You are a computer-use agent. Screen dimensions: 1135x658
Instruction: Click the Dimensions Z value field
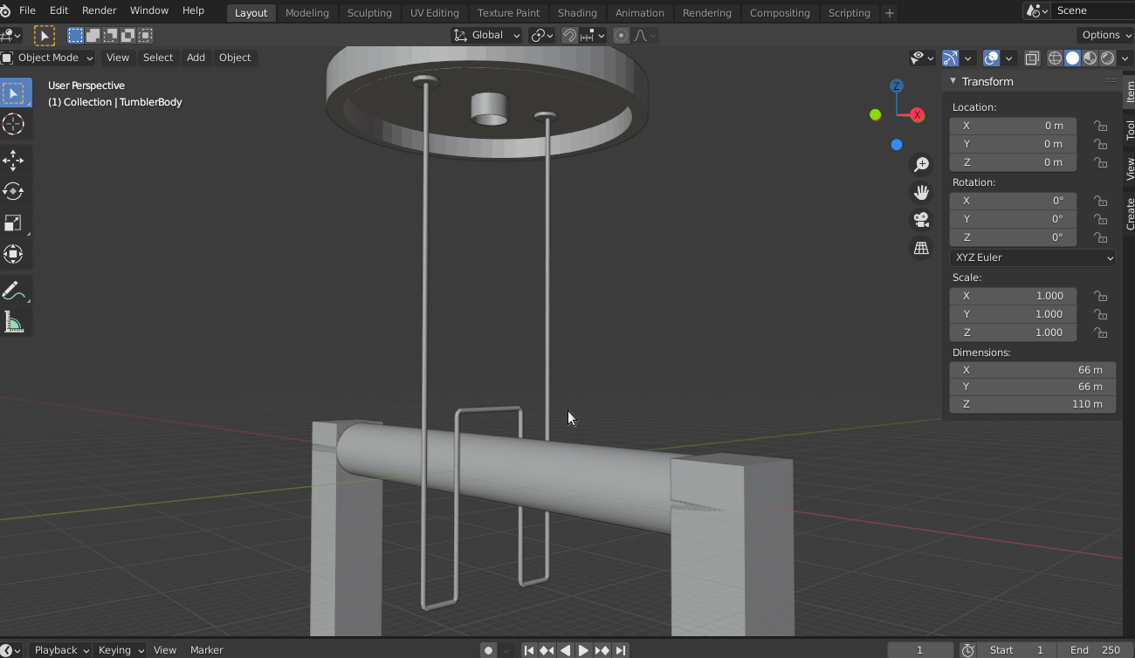click(1033, 404)
